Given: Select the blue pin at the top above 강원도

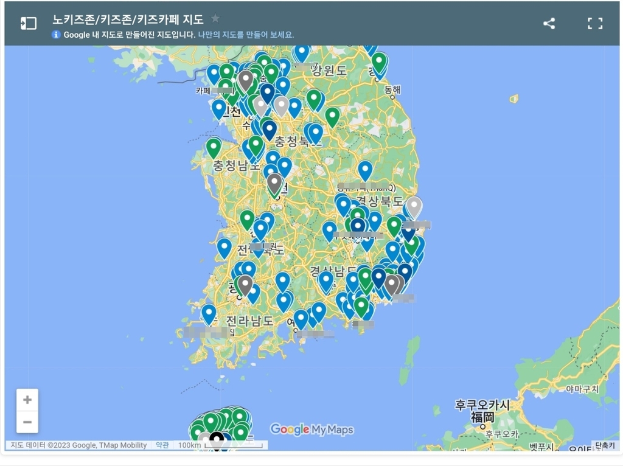Looking at the screenshot, I should point(302,54).
